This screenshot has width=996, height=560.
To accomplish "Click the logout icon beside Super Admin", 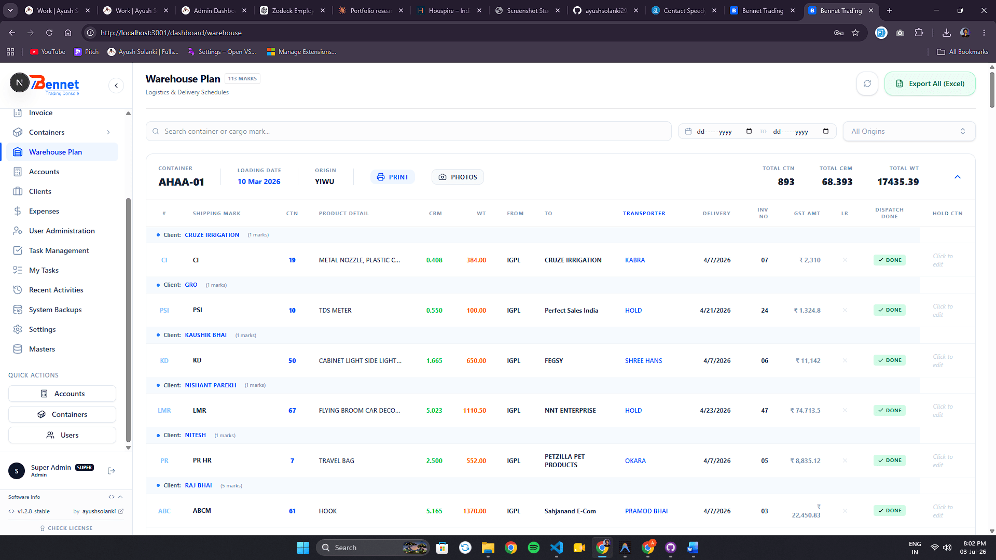I will [x=112, y=471].
